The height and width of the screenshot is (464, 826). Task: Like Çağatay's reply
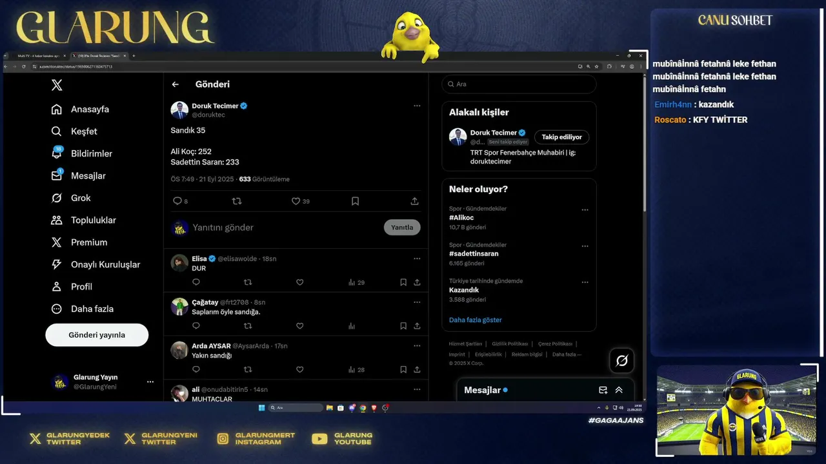[x=299, y=326]
